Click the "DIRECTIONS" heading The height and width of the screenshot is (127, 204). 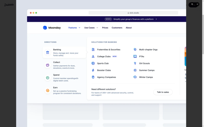(50, 42)
